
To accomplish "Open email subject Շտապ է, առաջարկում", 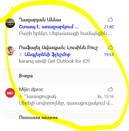I will click(x=49, y=27).
